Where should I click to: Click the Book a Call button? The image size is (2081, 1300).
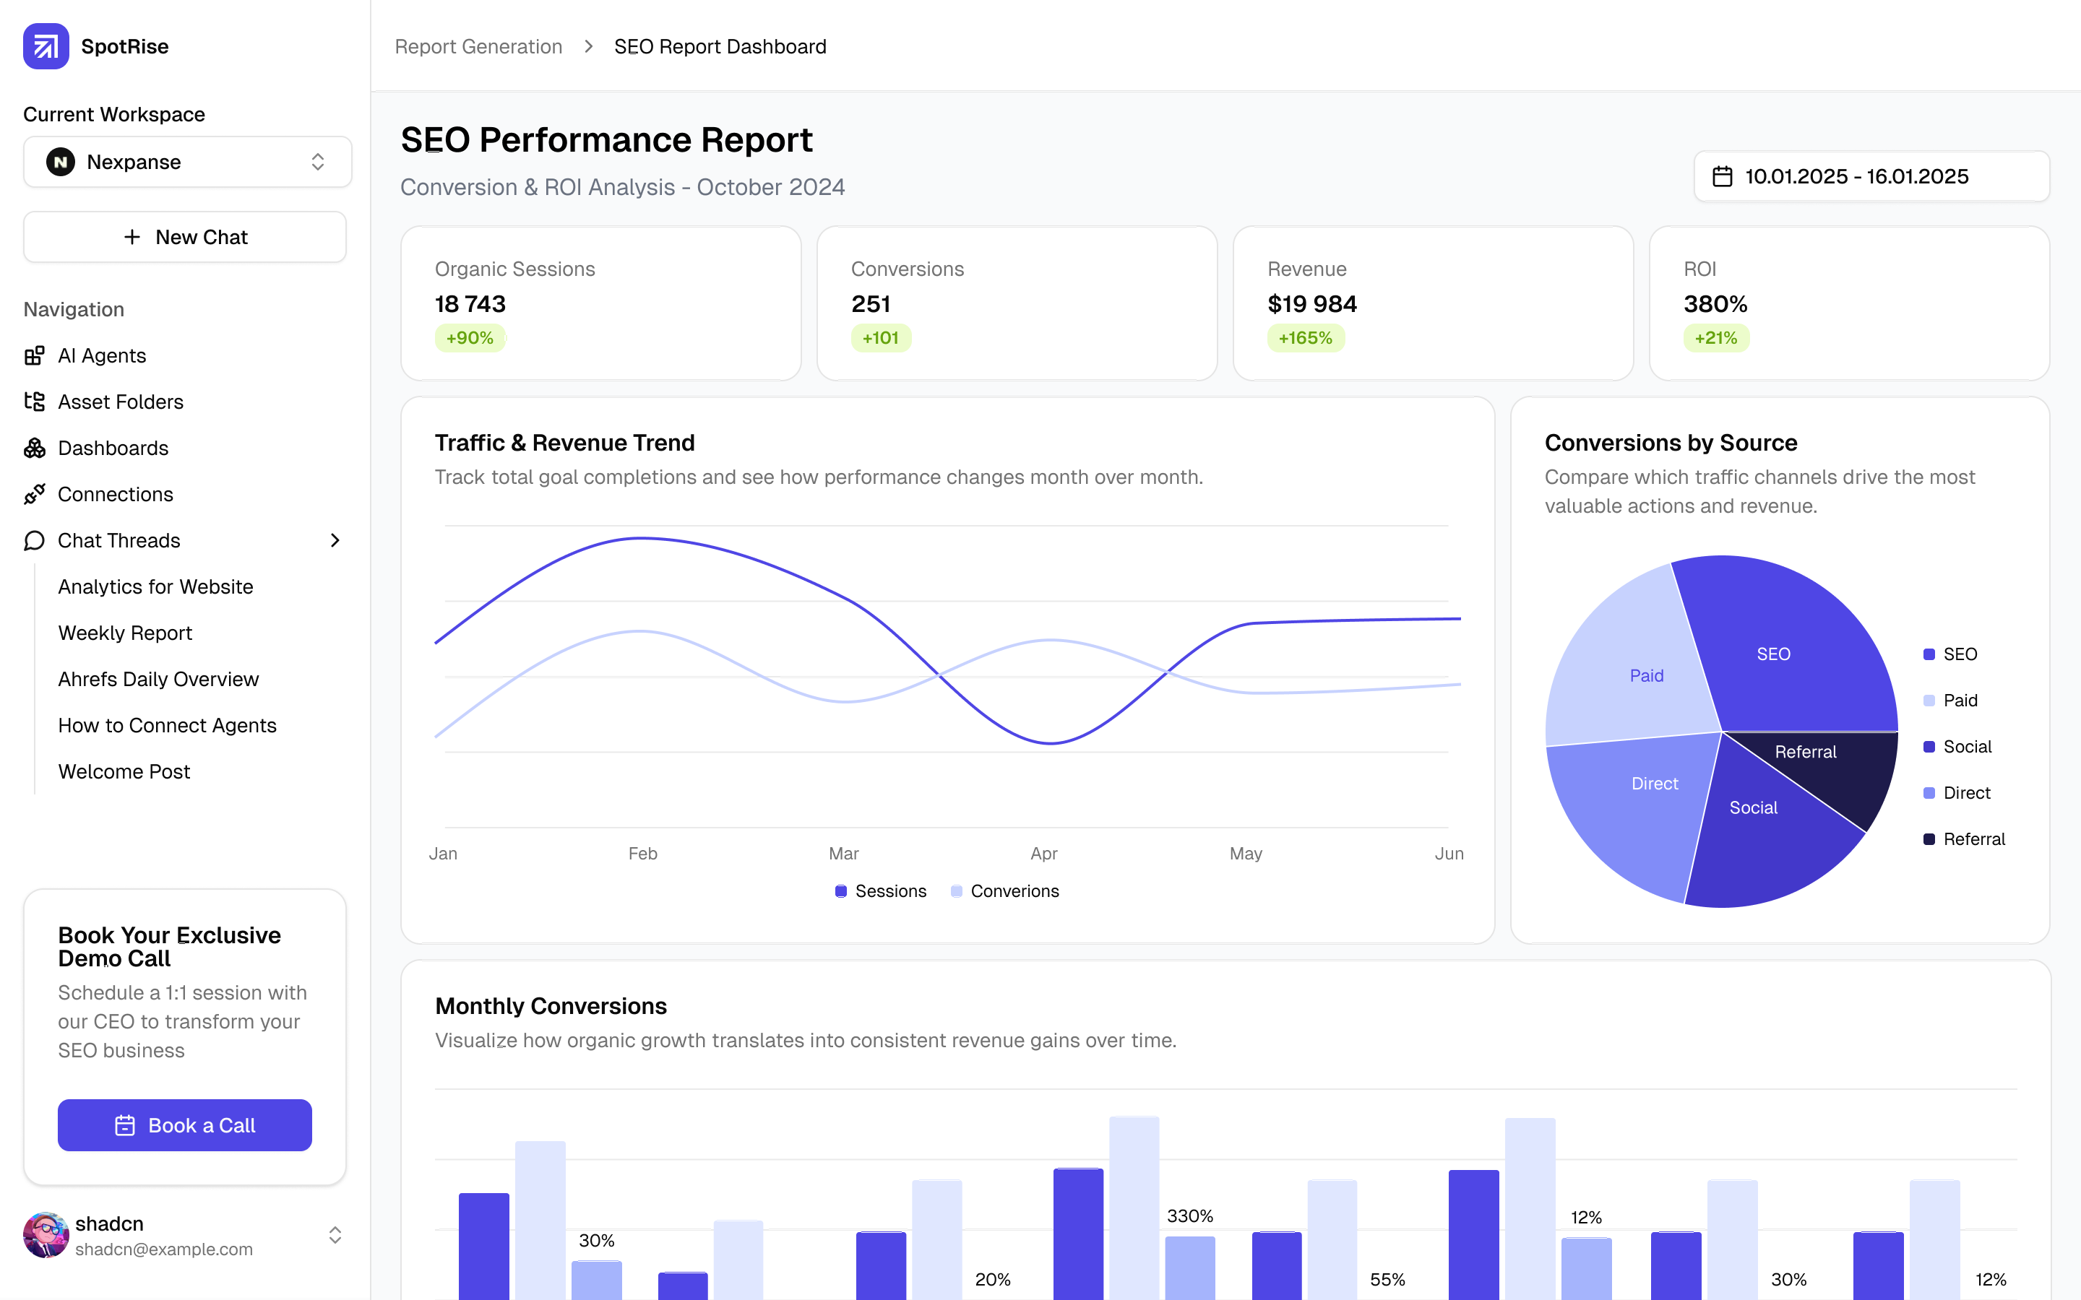185,1125
